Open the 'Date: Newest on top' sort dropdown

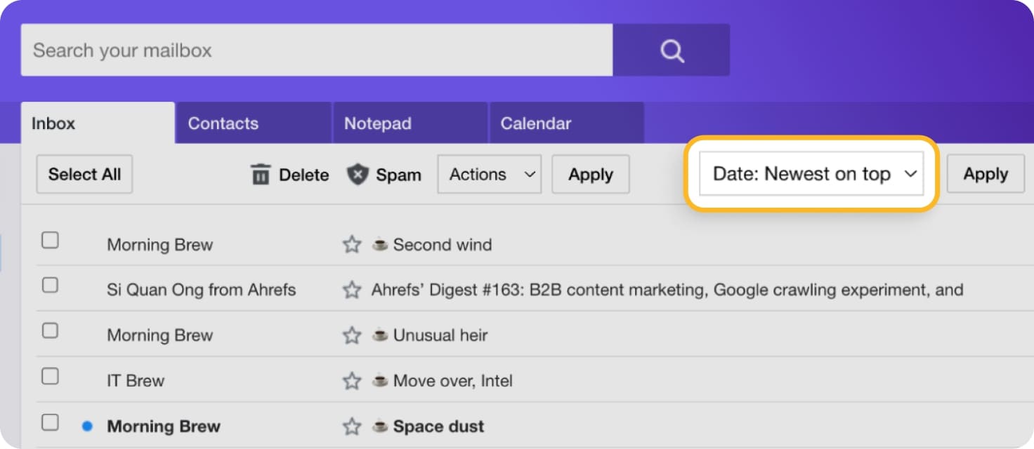tap(811, 173)
